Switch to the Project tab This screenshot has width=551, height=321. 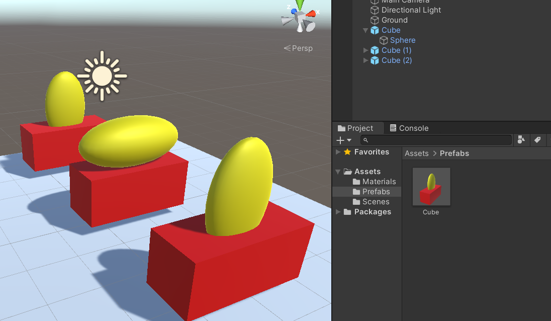(x=357, y=128)
